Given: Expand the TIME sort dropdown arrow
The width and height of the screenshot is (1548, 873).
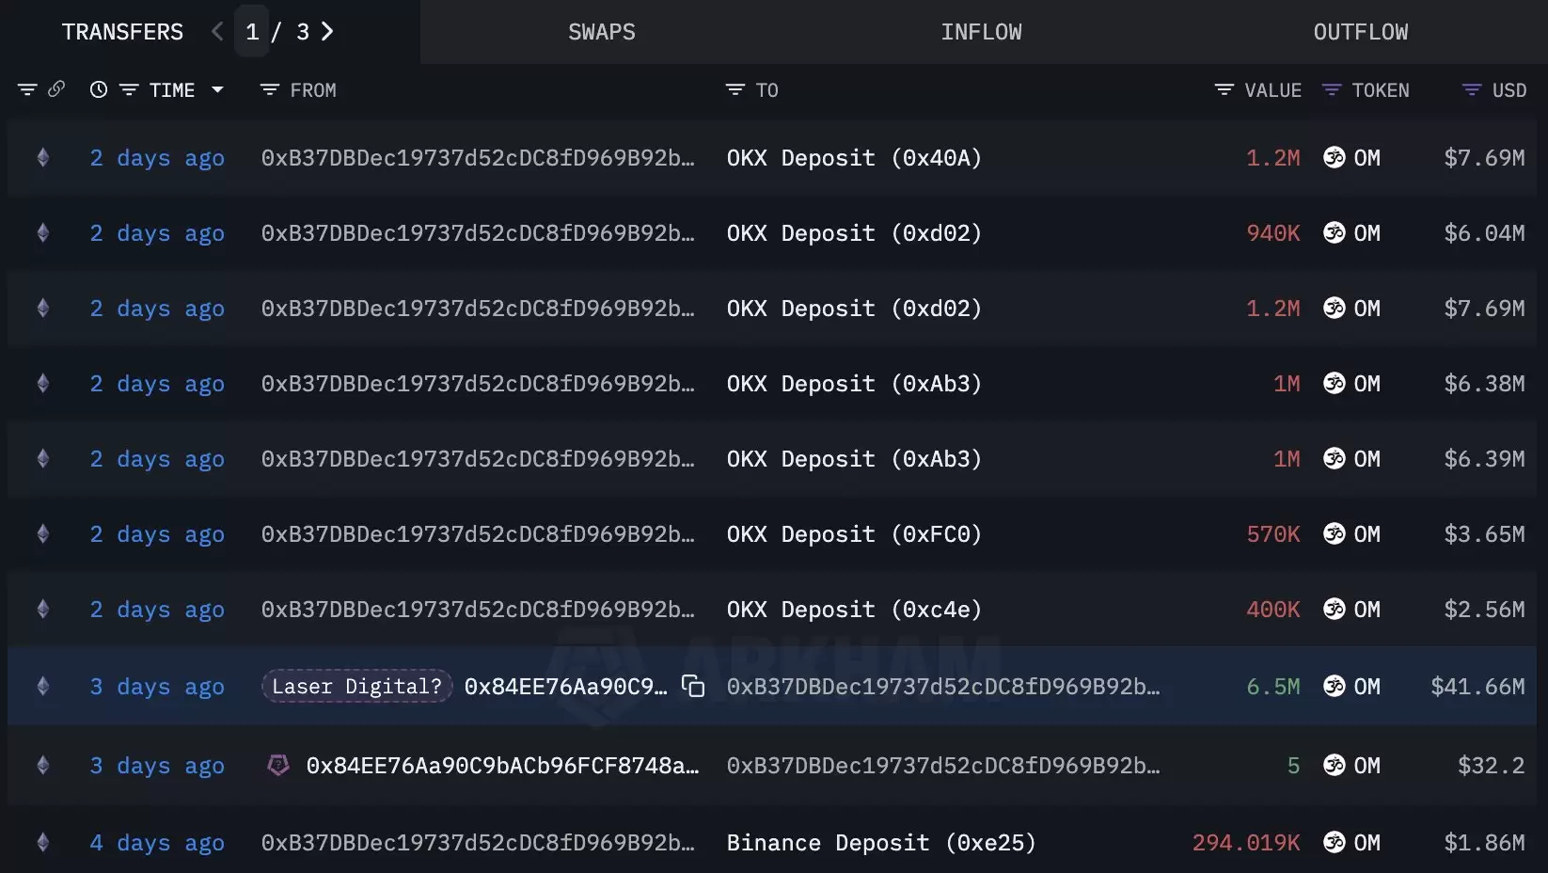Looking at the screenshot, I should click(x=218, y=90).
